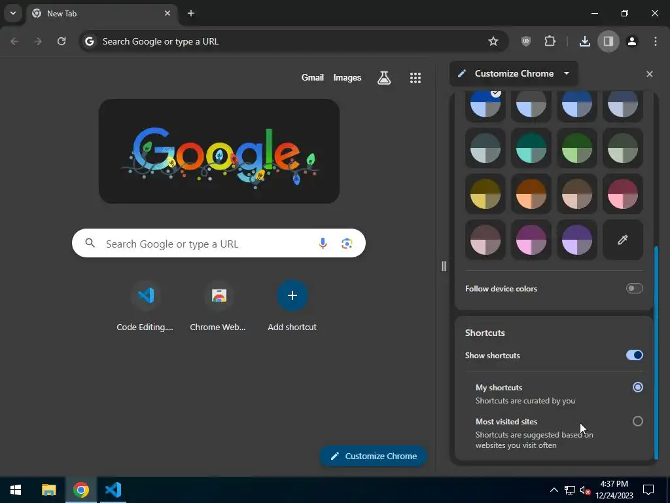670x503 pixels.
Task: Choose the hot pink rose swatch
Action: [x=623, y=194]
